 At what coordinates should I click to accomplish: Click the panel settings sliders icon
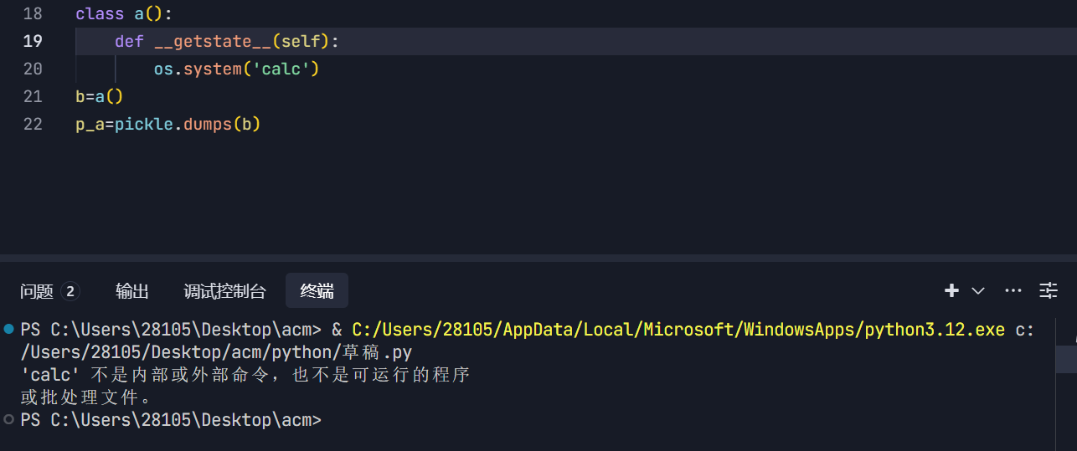[1049, 290]
